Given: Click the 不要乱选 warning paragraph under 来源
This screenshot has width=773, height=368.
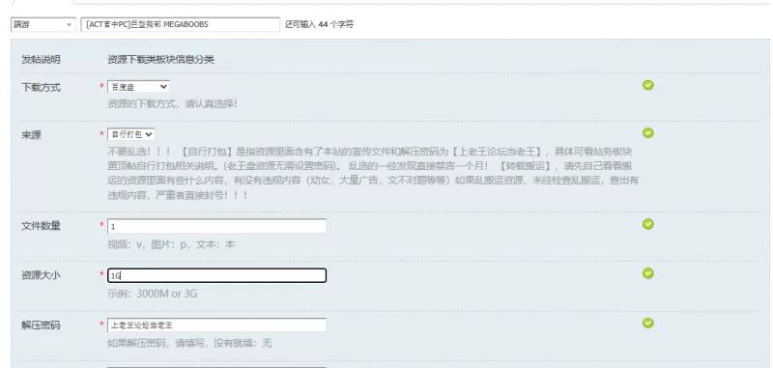Looking at the screenshot, I should click(373, 173).
